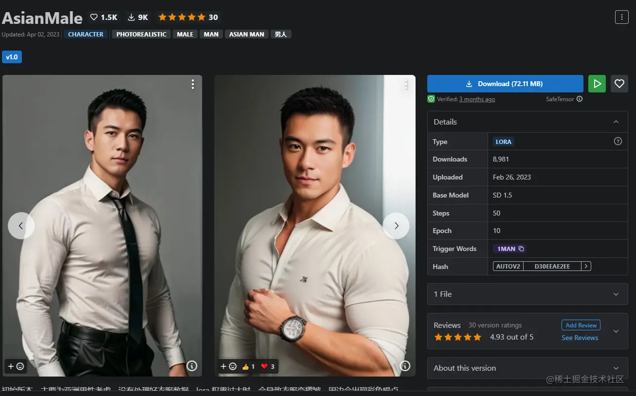Collapse the Details panel

point(616,122)
